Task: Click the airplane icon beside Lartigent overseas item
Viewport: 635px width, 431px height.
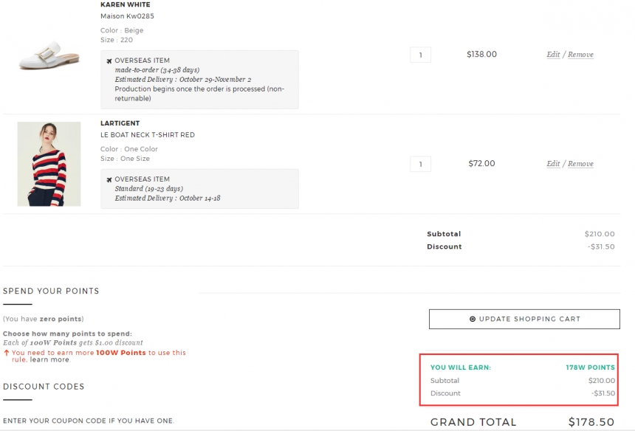Action: pos(109,179)
